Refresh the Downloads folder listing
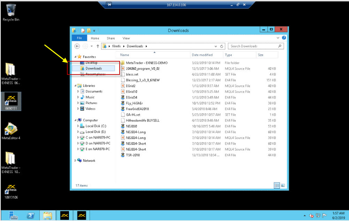 tap(222, 46)
